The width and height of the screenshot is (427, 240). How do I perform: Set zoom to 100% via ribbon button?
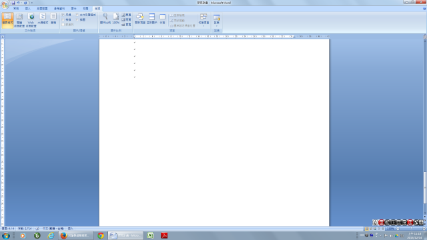click(115, 19)
